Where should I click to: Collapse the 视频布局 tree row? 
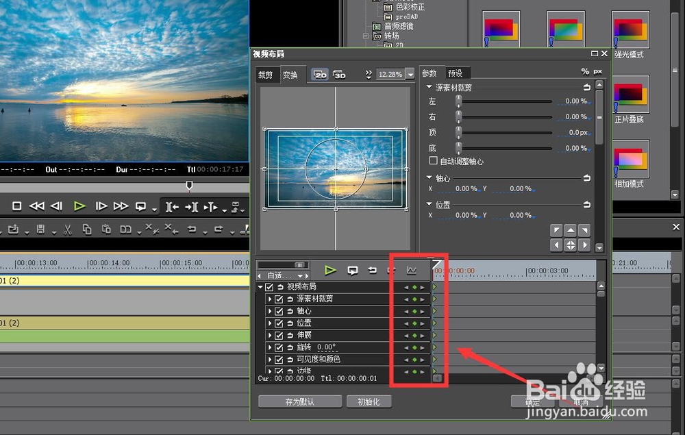pyautogui.click(x=260, y=287)
